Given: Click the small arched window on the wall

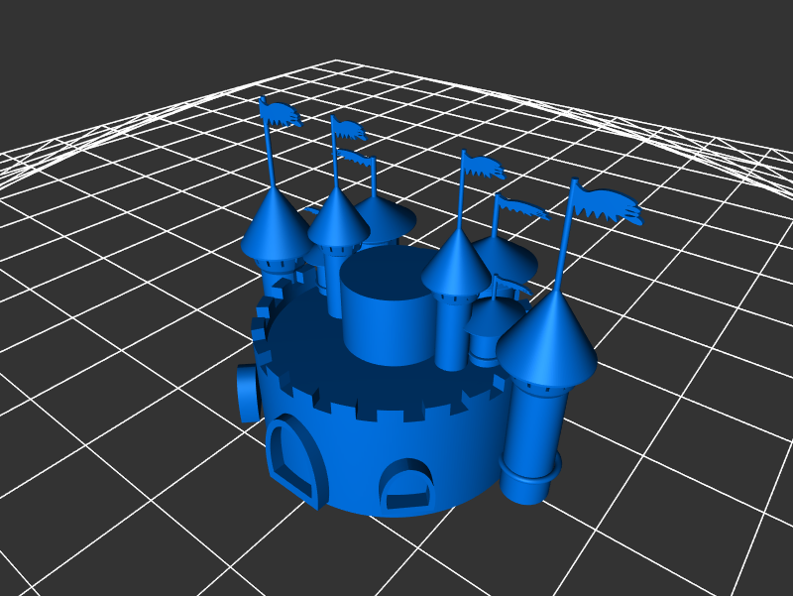Looking at the screenshot, I should pos(406,486).
